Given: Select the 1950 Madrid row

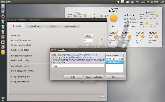Looking at the screenshot, I should pyautogui.click(x=114, y=62).
